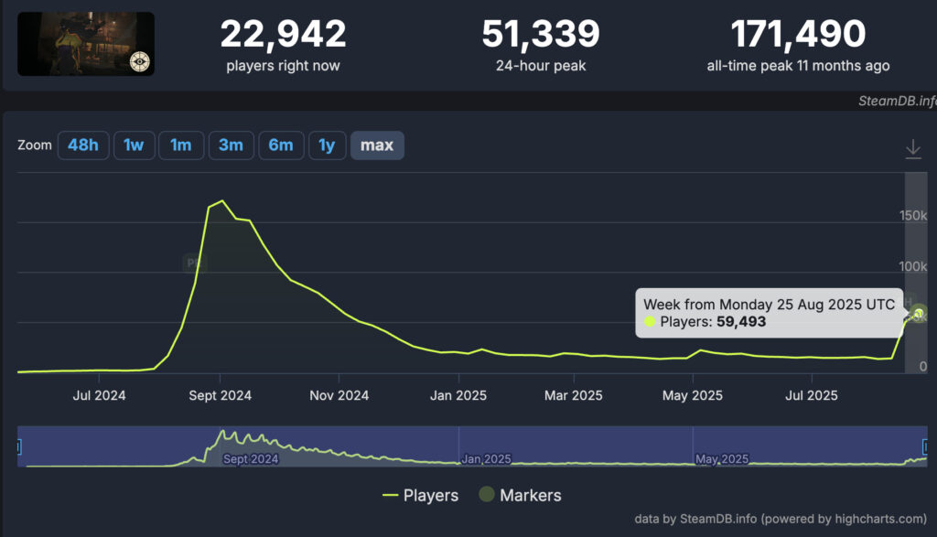Click the max zoom button
Screen dimensions: 937x537
[x=377, y=145]
